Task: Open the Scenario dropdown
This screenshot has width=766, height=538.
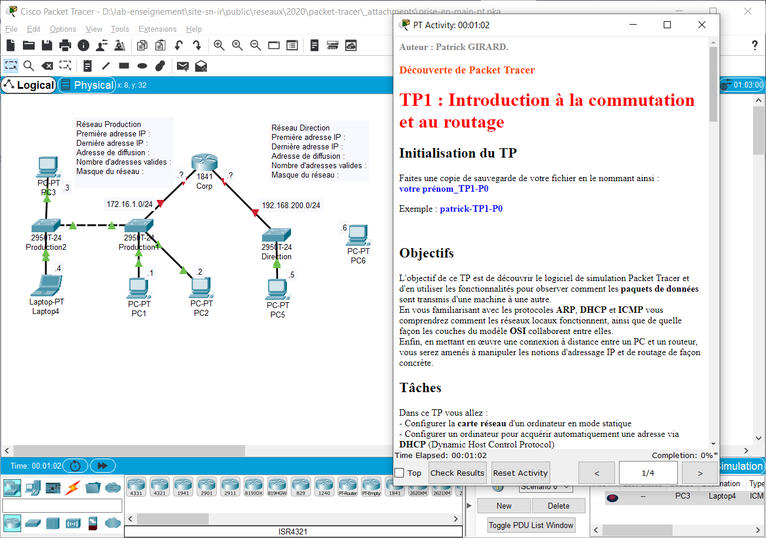Action: point(546,487)
